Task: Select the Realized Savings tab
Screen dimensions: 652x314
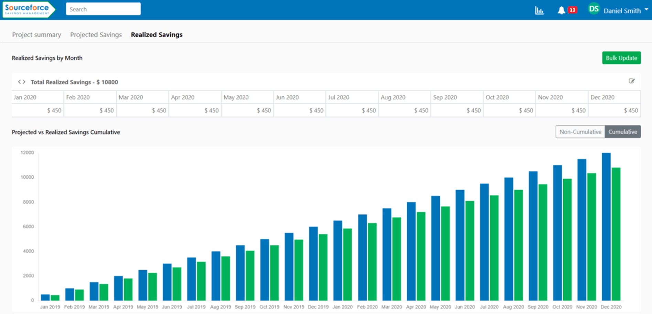Action: [157, 35]
